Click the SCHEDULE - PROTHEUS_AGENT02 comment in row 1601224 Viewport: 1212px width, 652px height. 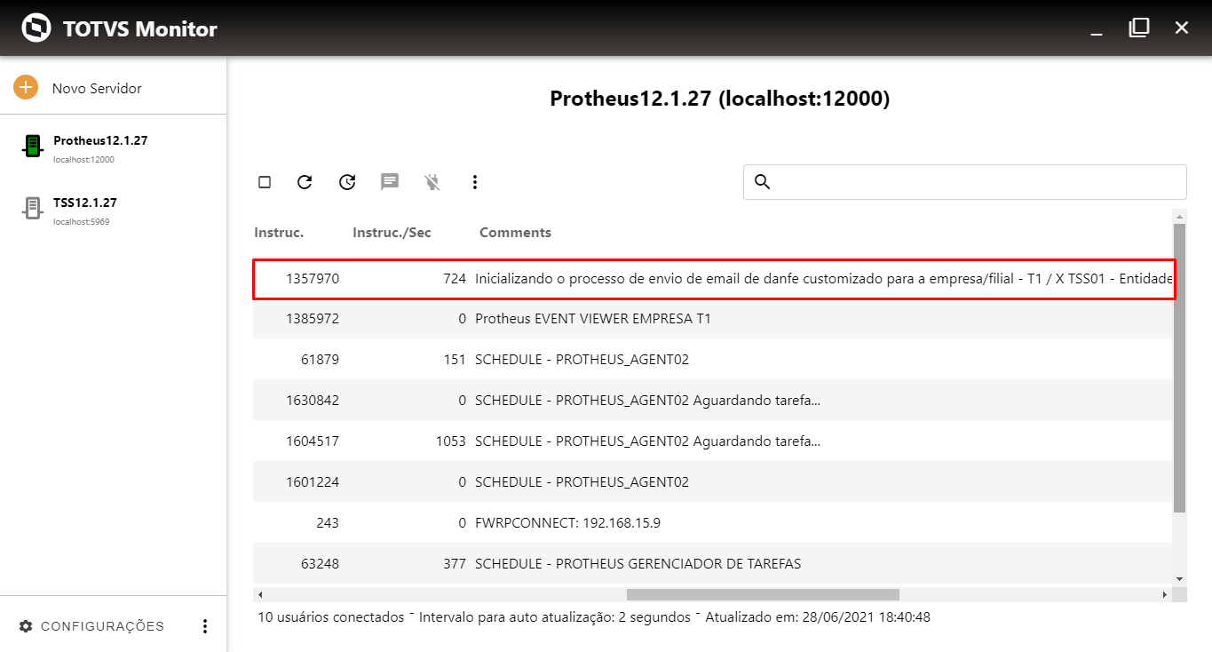[x=582, y=482]
